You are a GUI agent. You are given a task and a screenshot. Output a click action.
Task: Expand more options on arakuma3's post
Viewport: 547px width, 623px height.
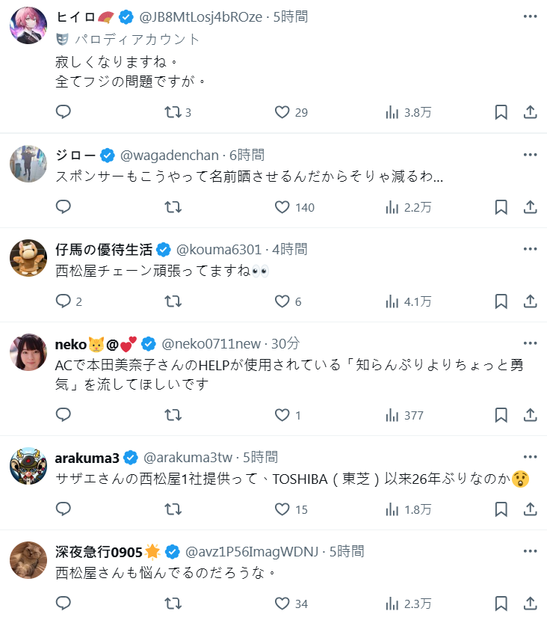tap(530, 456)
